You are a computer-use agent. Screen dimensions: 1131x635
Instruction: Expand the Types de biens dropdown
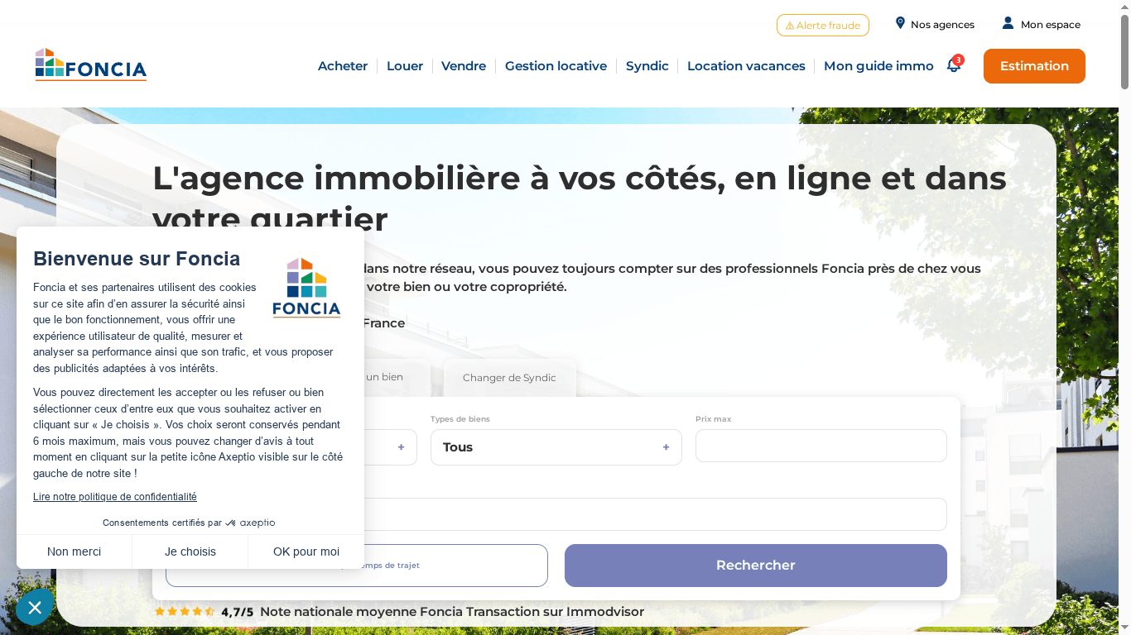tap(556, 447)
